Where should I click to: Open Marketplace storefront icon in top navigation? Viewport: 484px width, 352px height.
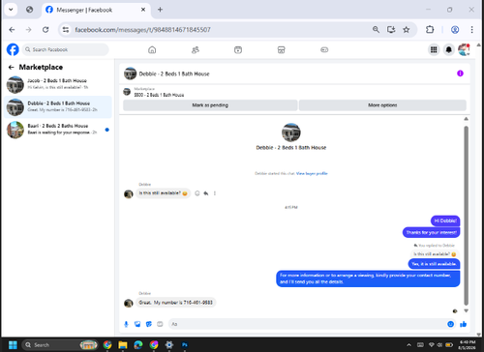tap(282, 49)
